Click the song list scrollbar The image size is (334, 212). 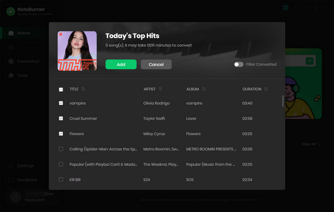pos(283,101)
